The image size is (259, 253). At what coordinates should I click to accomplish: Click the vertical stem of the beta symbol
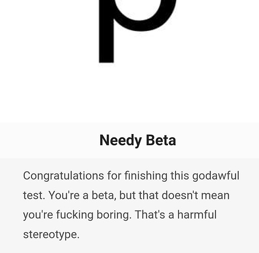[106, 31]
